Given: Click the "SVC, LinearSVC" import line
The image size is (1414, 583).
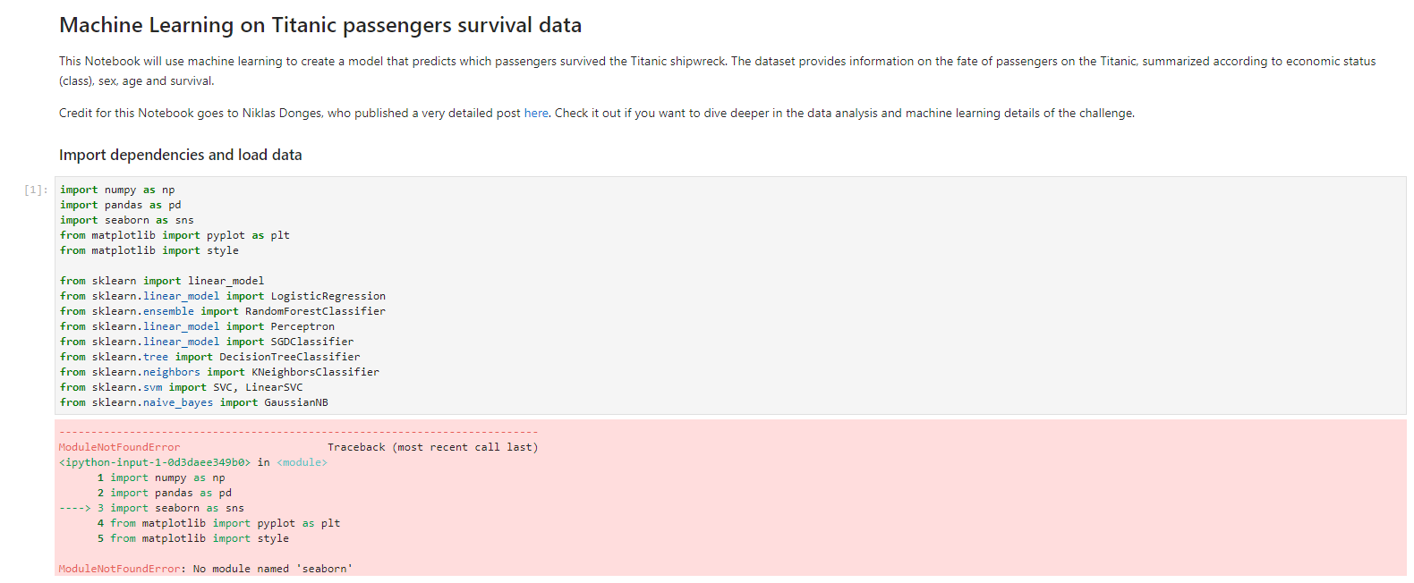Looking at the screenshot, I should (x=182, y=387).
